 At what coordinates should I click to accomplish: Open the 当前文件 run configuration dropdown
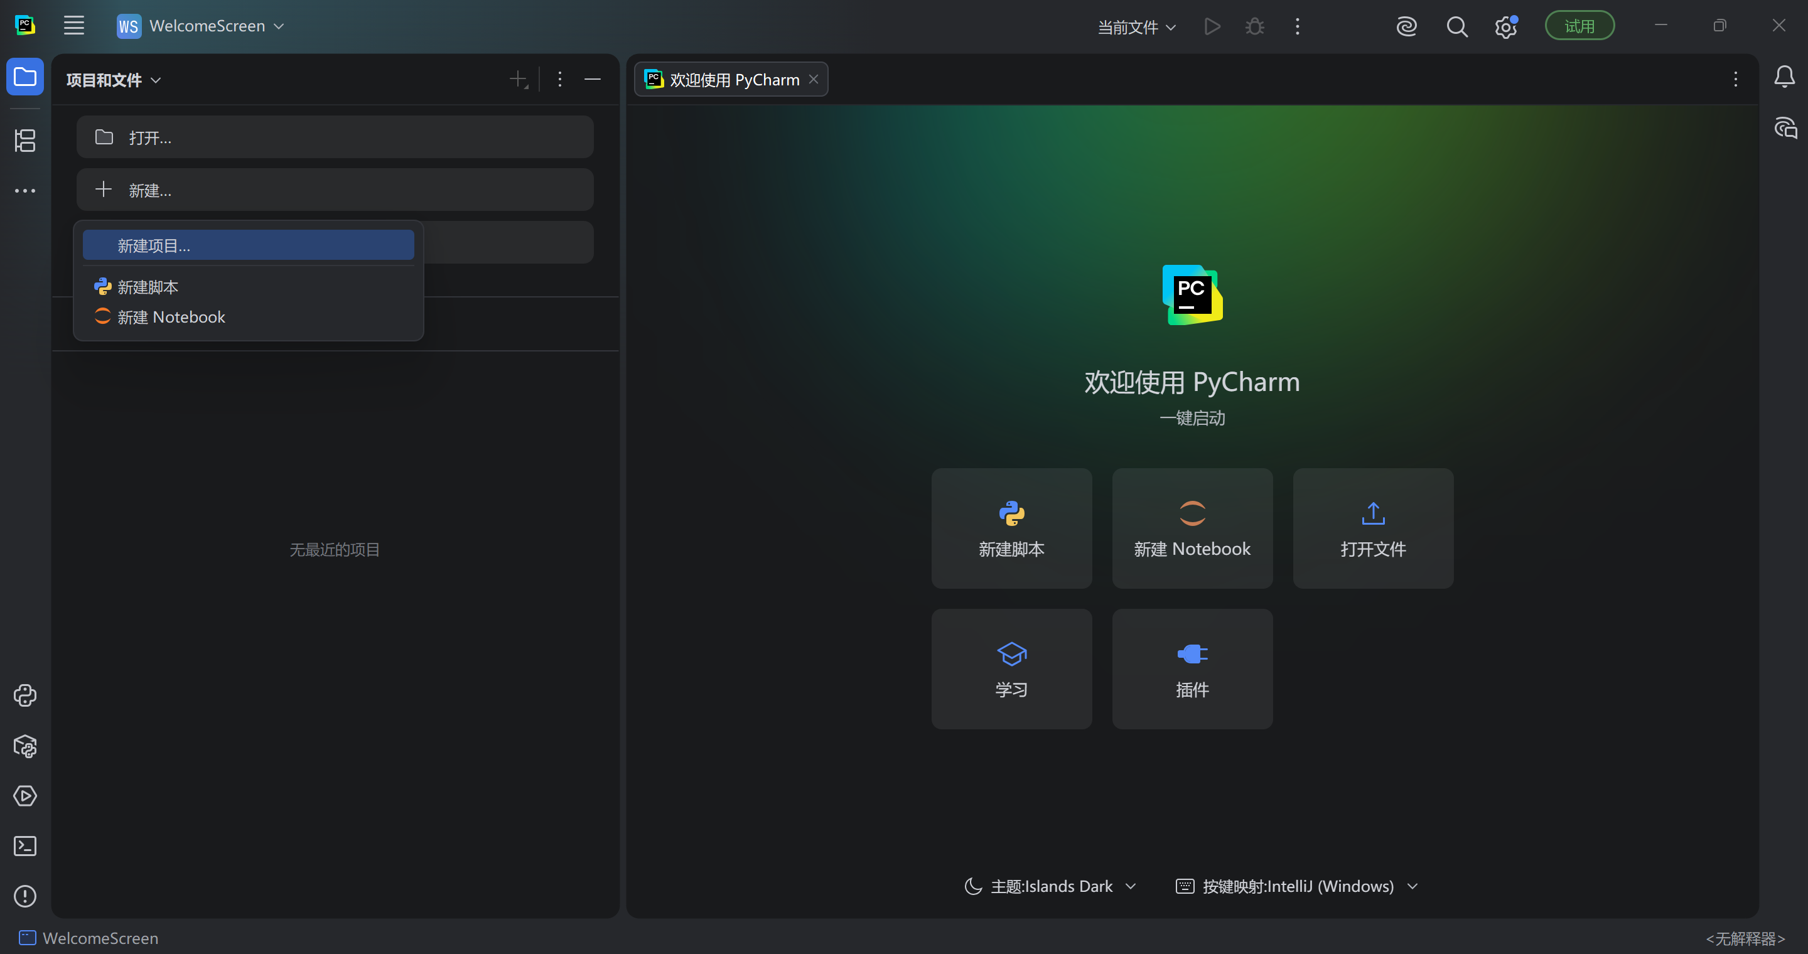click(1136, 26)
